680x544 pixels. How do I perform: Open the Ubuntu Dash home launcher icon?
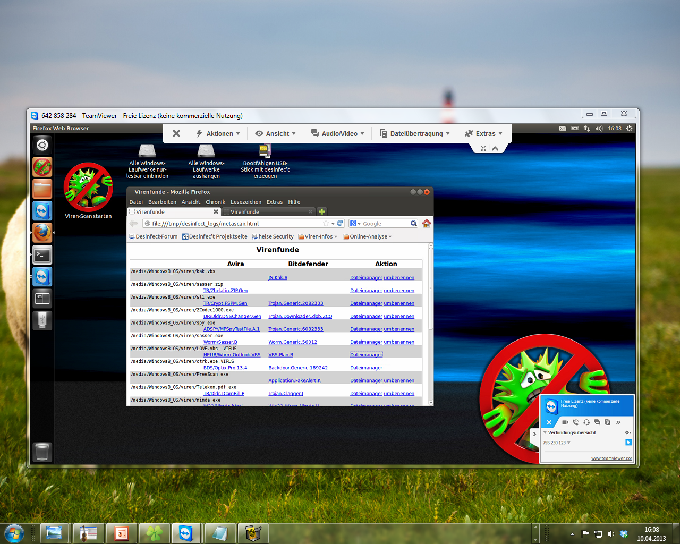point(42,144)
